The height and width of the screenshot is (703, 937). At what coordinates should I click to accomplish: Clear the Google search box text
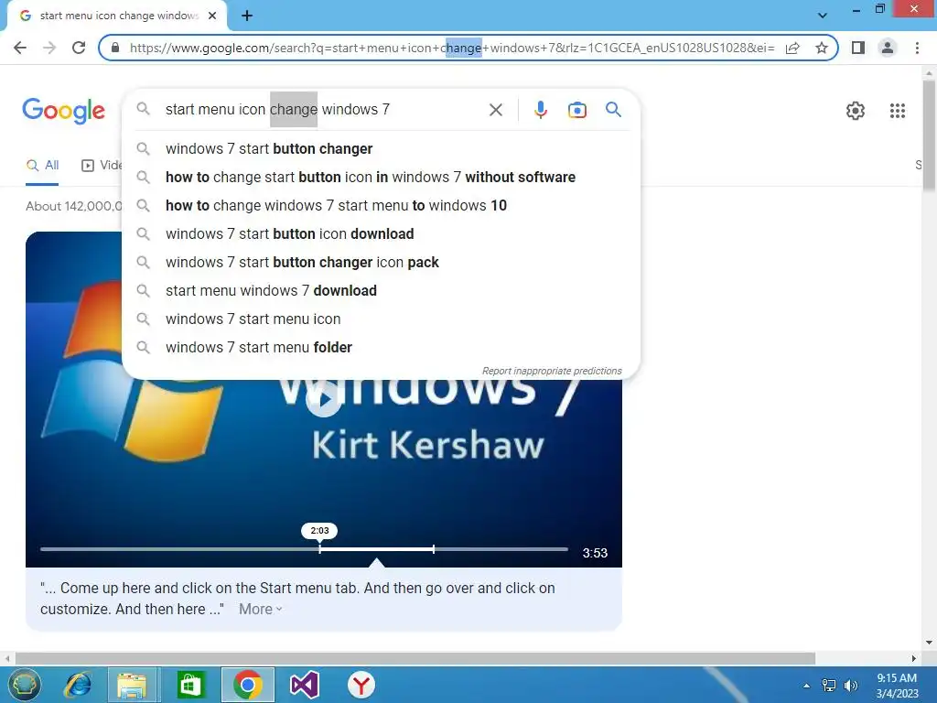(x=495, y=110)
